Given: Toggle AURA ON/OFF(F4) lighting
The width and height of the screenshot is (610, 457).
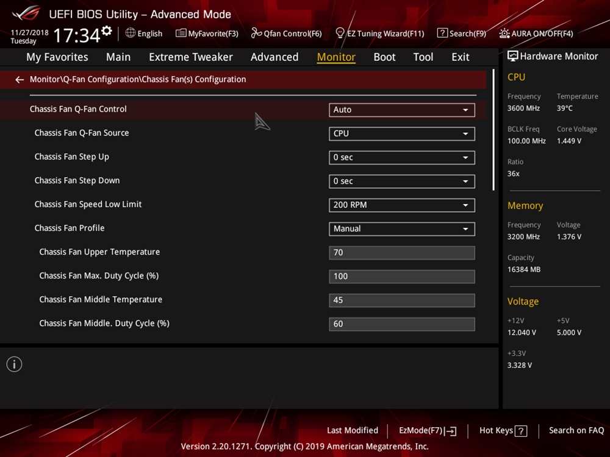Looking at the screenshot, I should click(536, 34).
